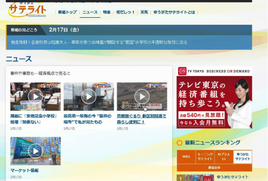
Task: Select the WBS ranking tab
Action: (186, 157)
